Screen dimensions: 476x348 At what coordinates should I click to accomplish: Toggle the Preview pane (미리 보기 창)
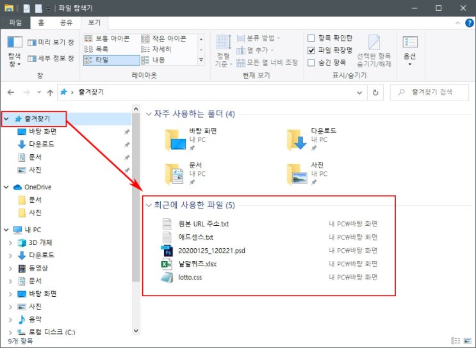click(51, 42)
